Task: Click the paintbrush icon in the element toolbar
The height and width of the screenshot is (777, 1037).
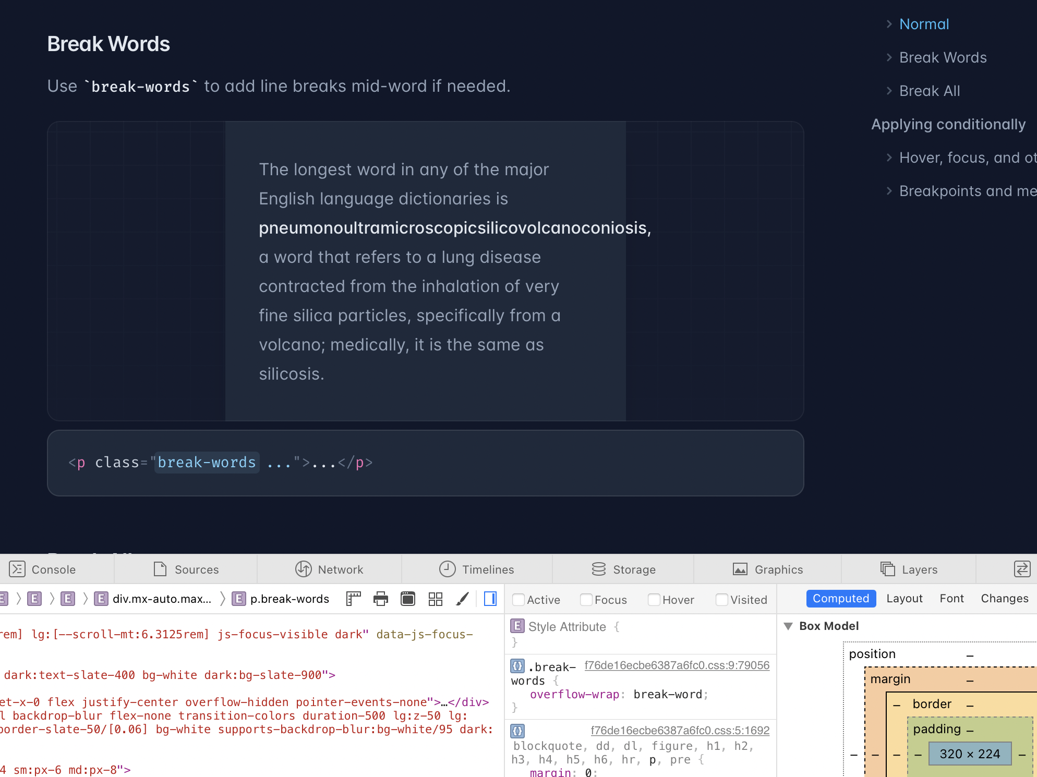Action: tap(462, 599)
